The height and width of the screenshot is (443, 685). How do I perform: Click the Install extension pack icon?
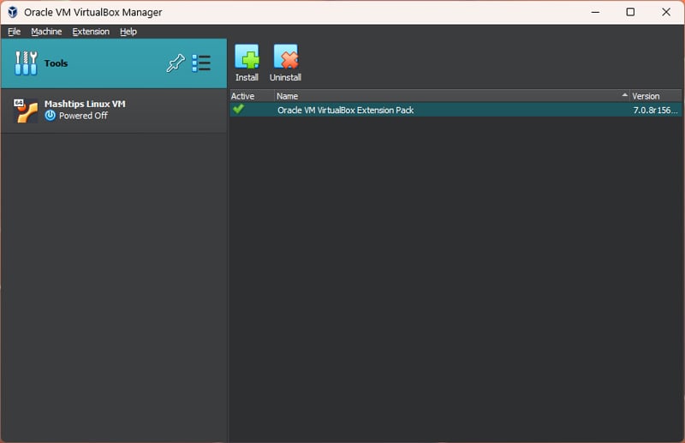247,57
